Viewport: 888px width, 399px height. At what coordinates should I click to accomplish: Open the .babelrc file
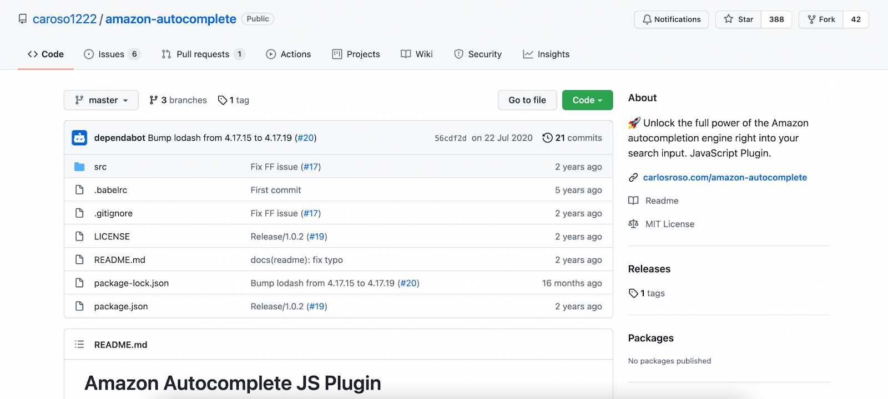pos(110,190)
